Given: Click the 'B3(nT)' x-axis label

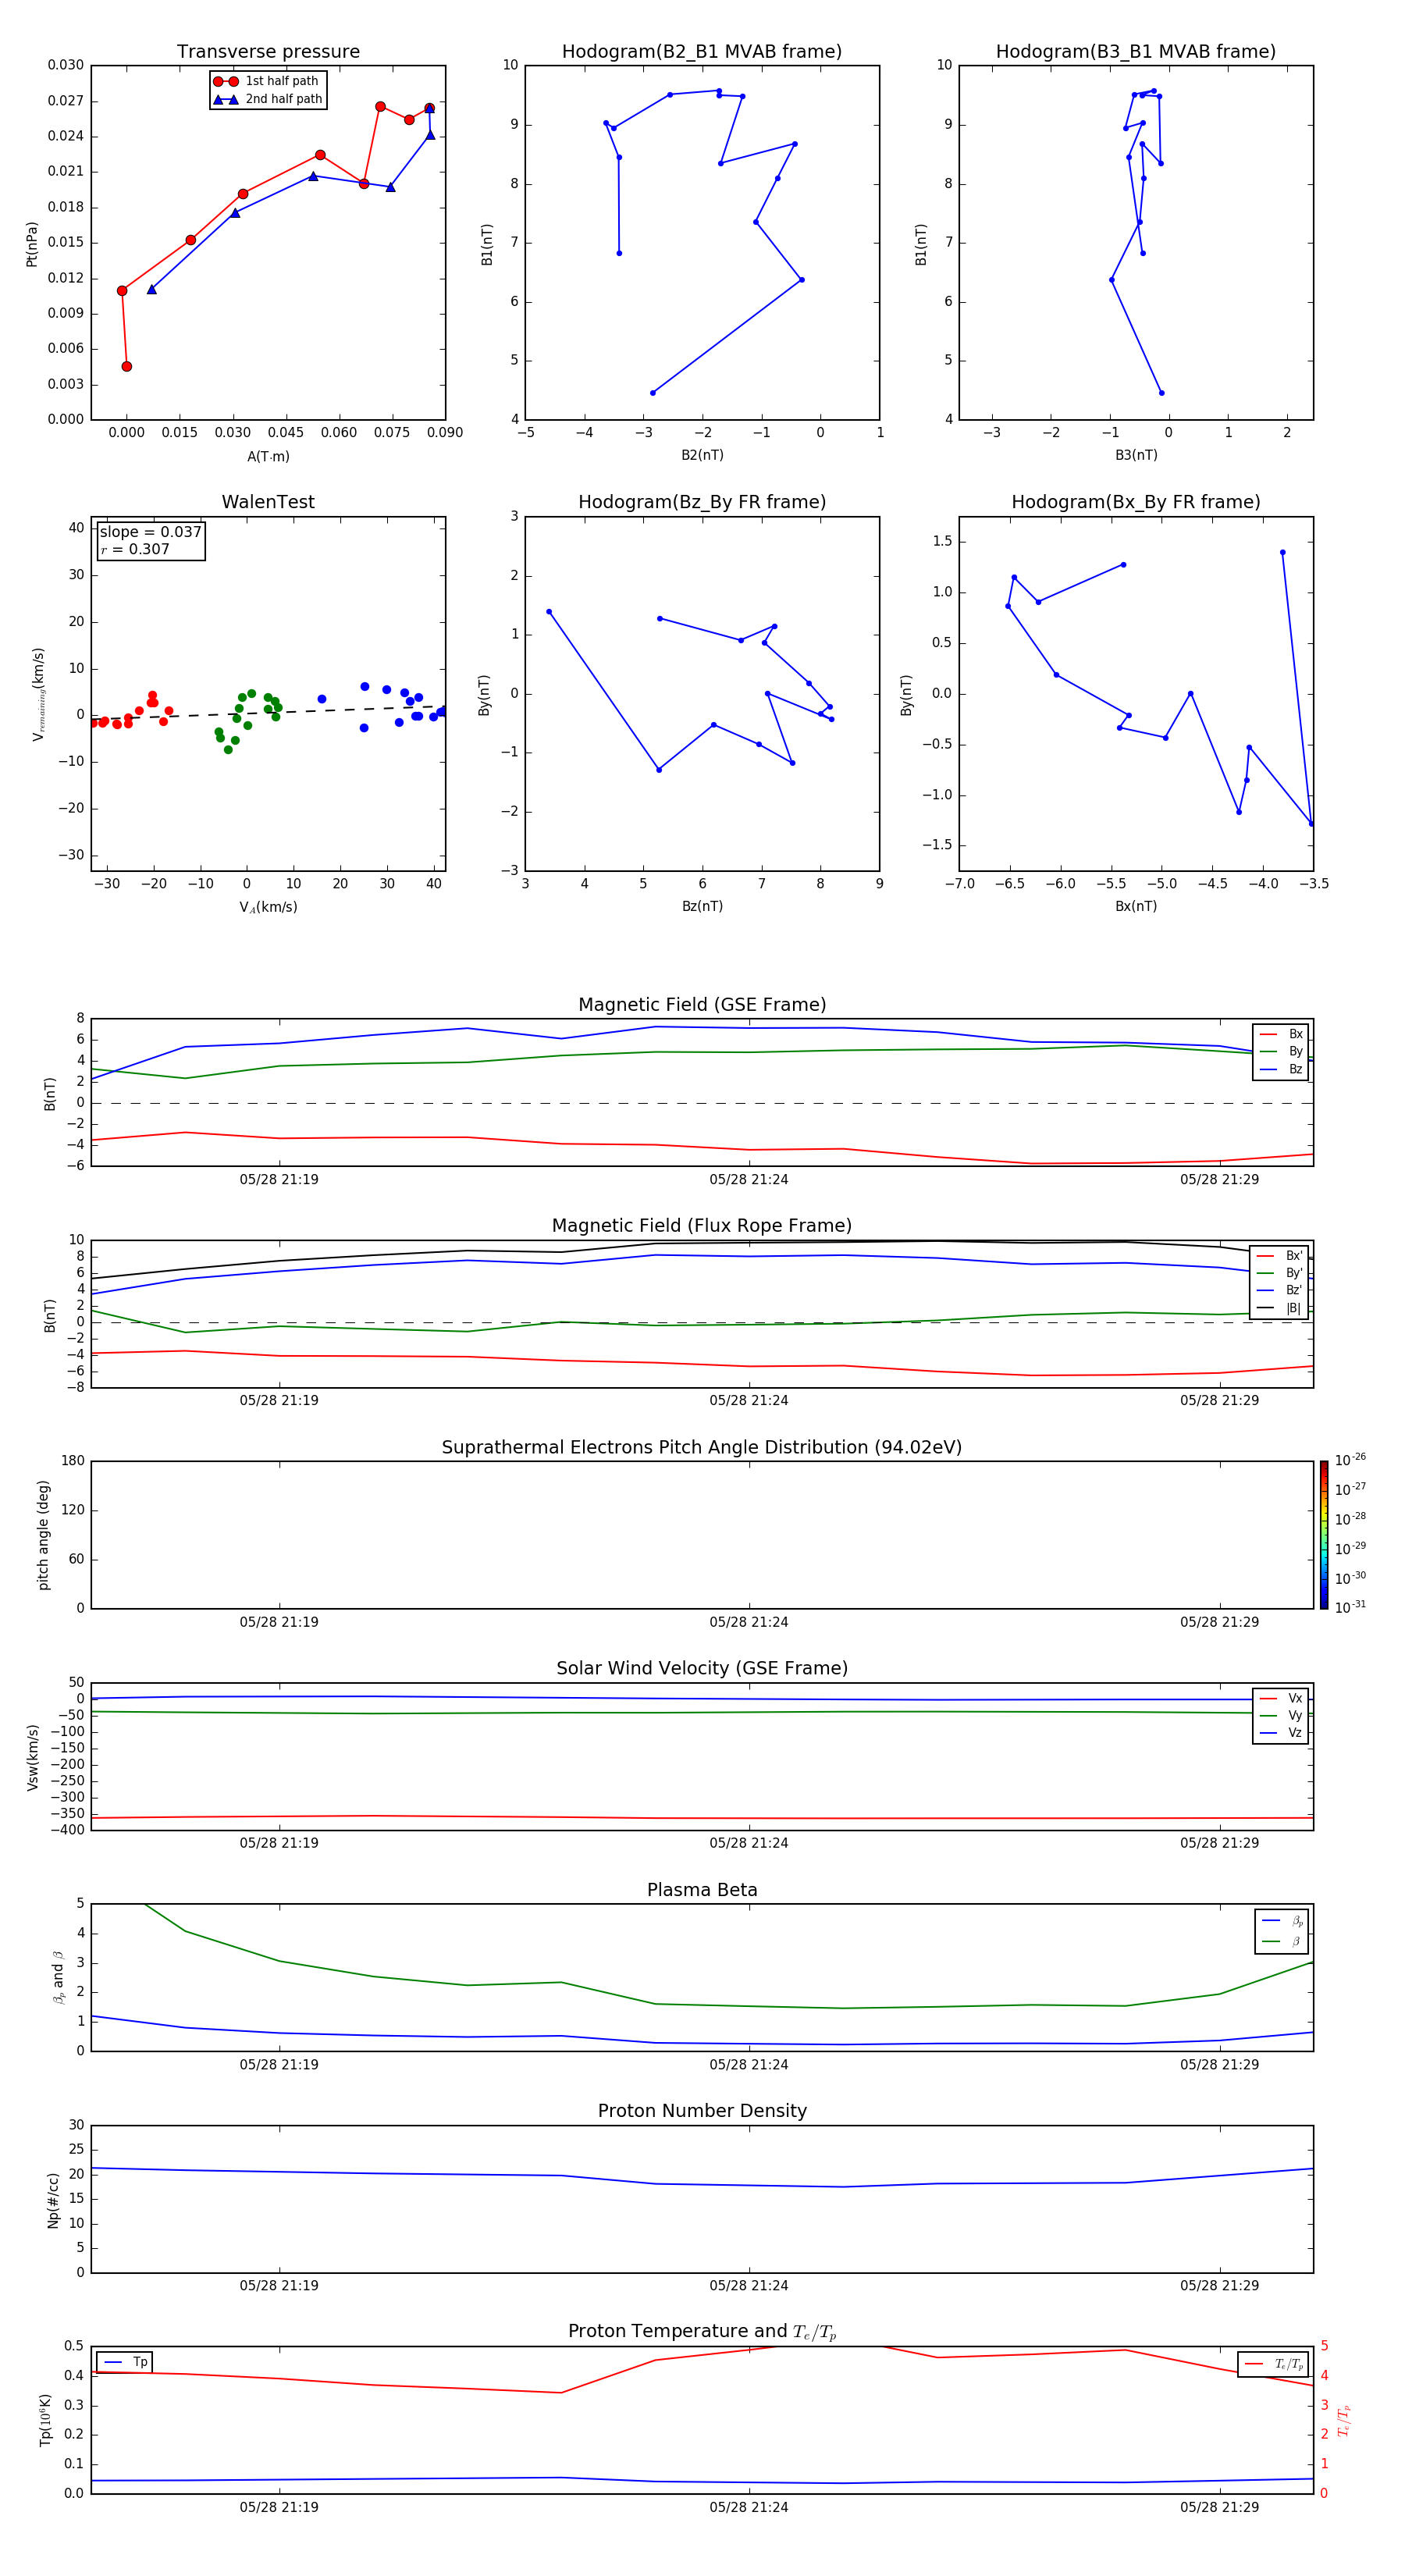Looking at the screenshot, I should (1136, 455).
